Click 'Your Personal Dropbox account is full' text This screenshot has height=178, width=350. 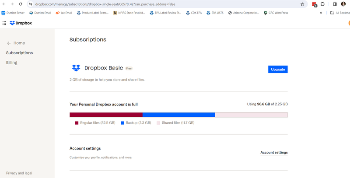104,104
